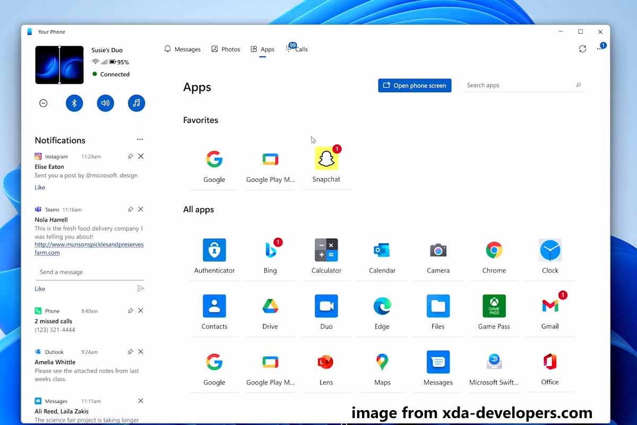The height and width of the screenshot is (425, 637).
Task: Like the Instagram notification
Action: pyautogui.click(x=40, y=187)
